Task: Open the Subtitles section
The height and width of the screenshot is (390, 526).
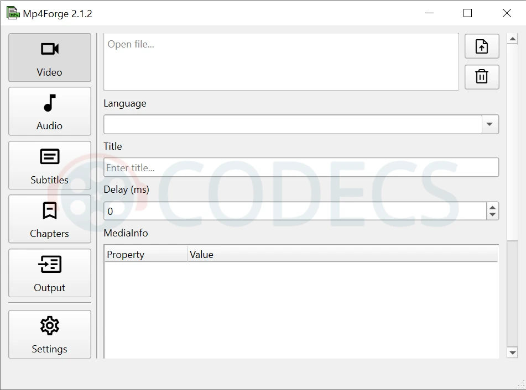Action: [50, 165]
